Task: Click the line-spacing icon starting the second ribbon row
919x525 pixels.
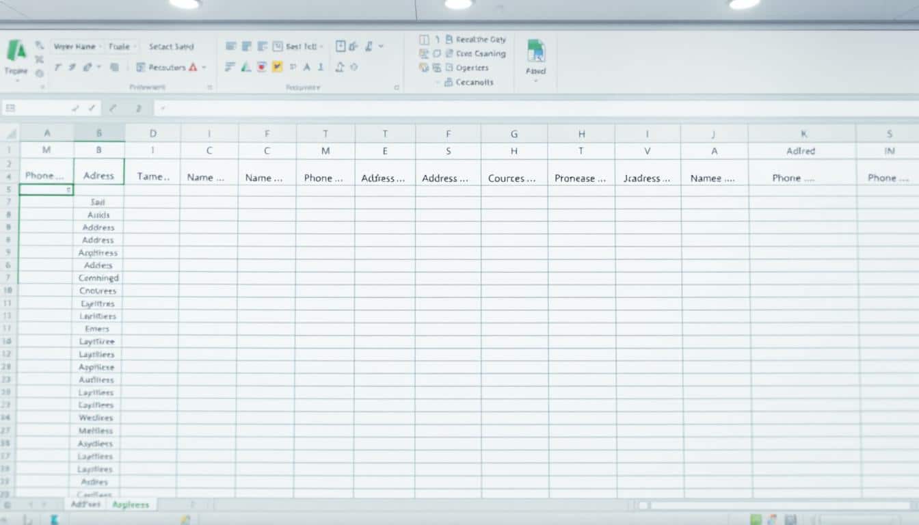Action: (x=230, y=67)
